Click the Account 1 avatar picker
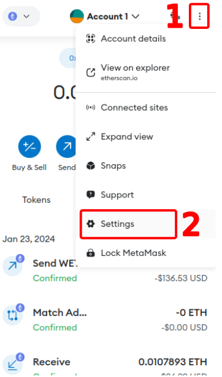 coord(77,17)
